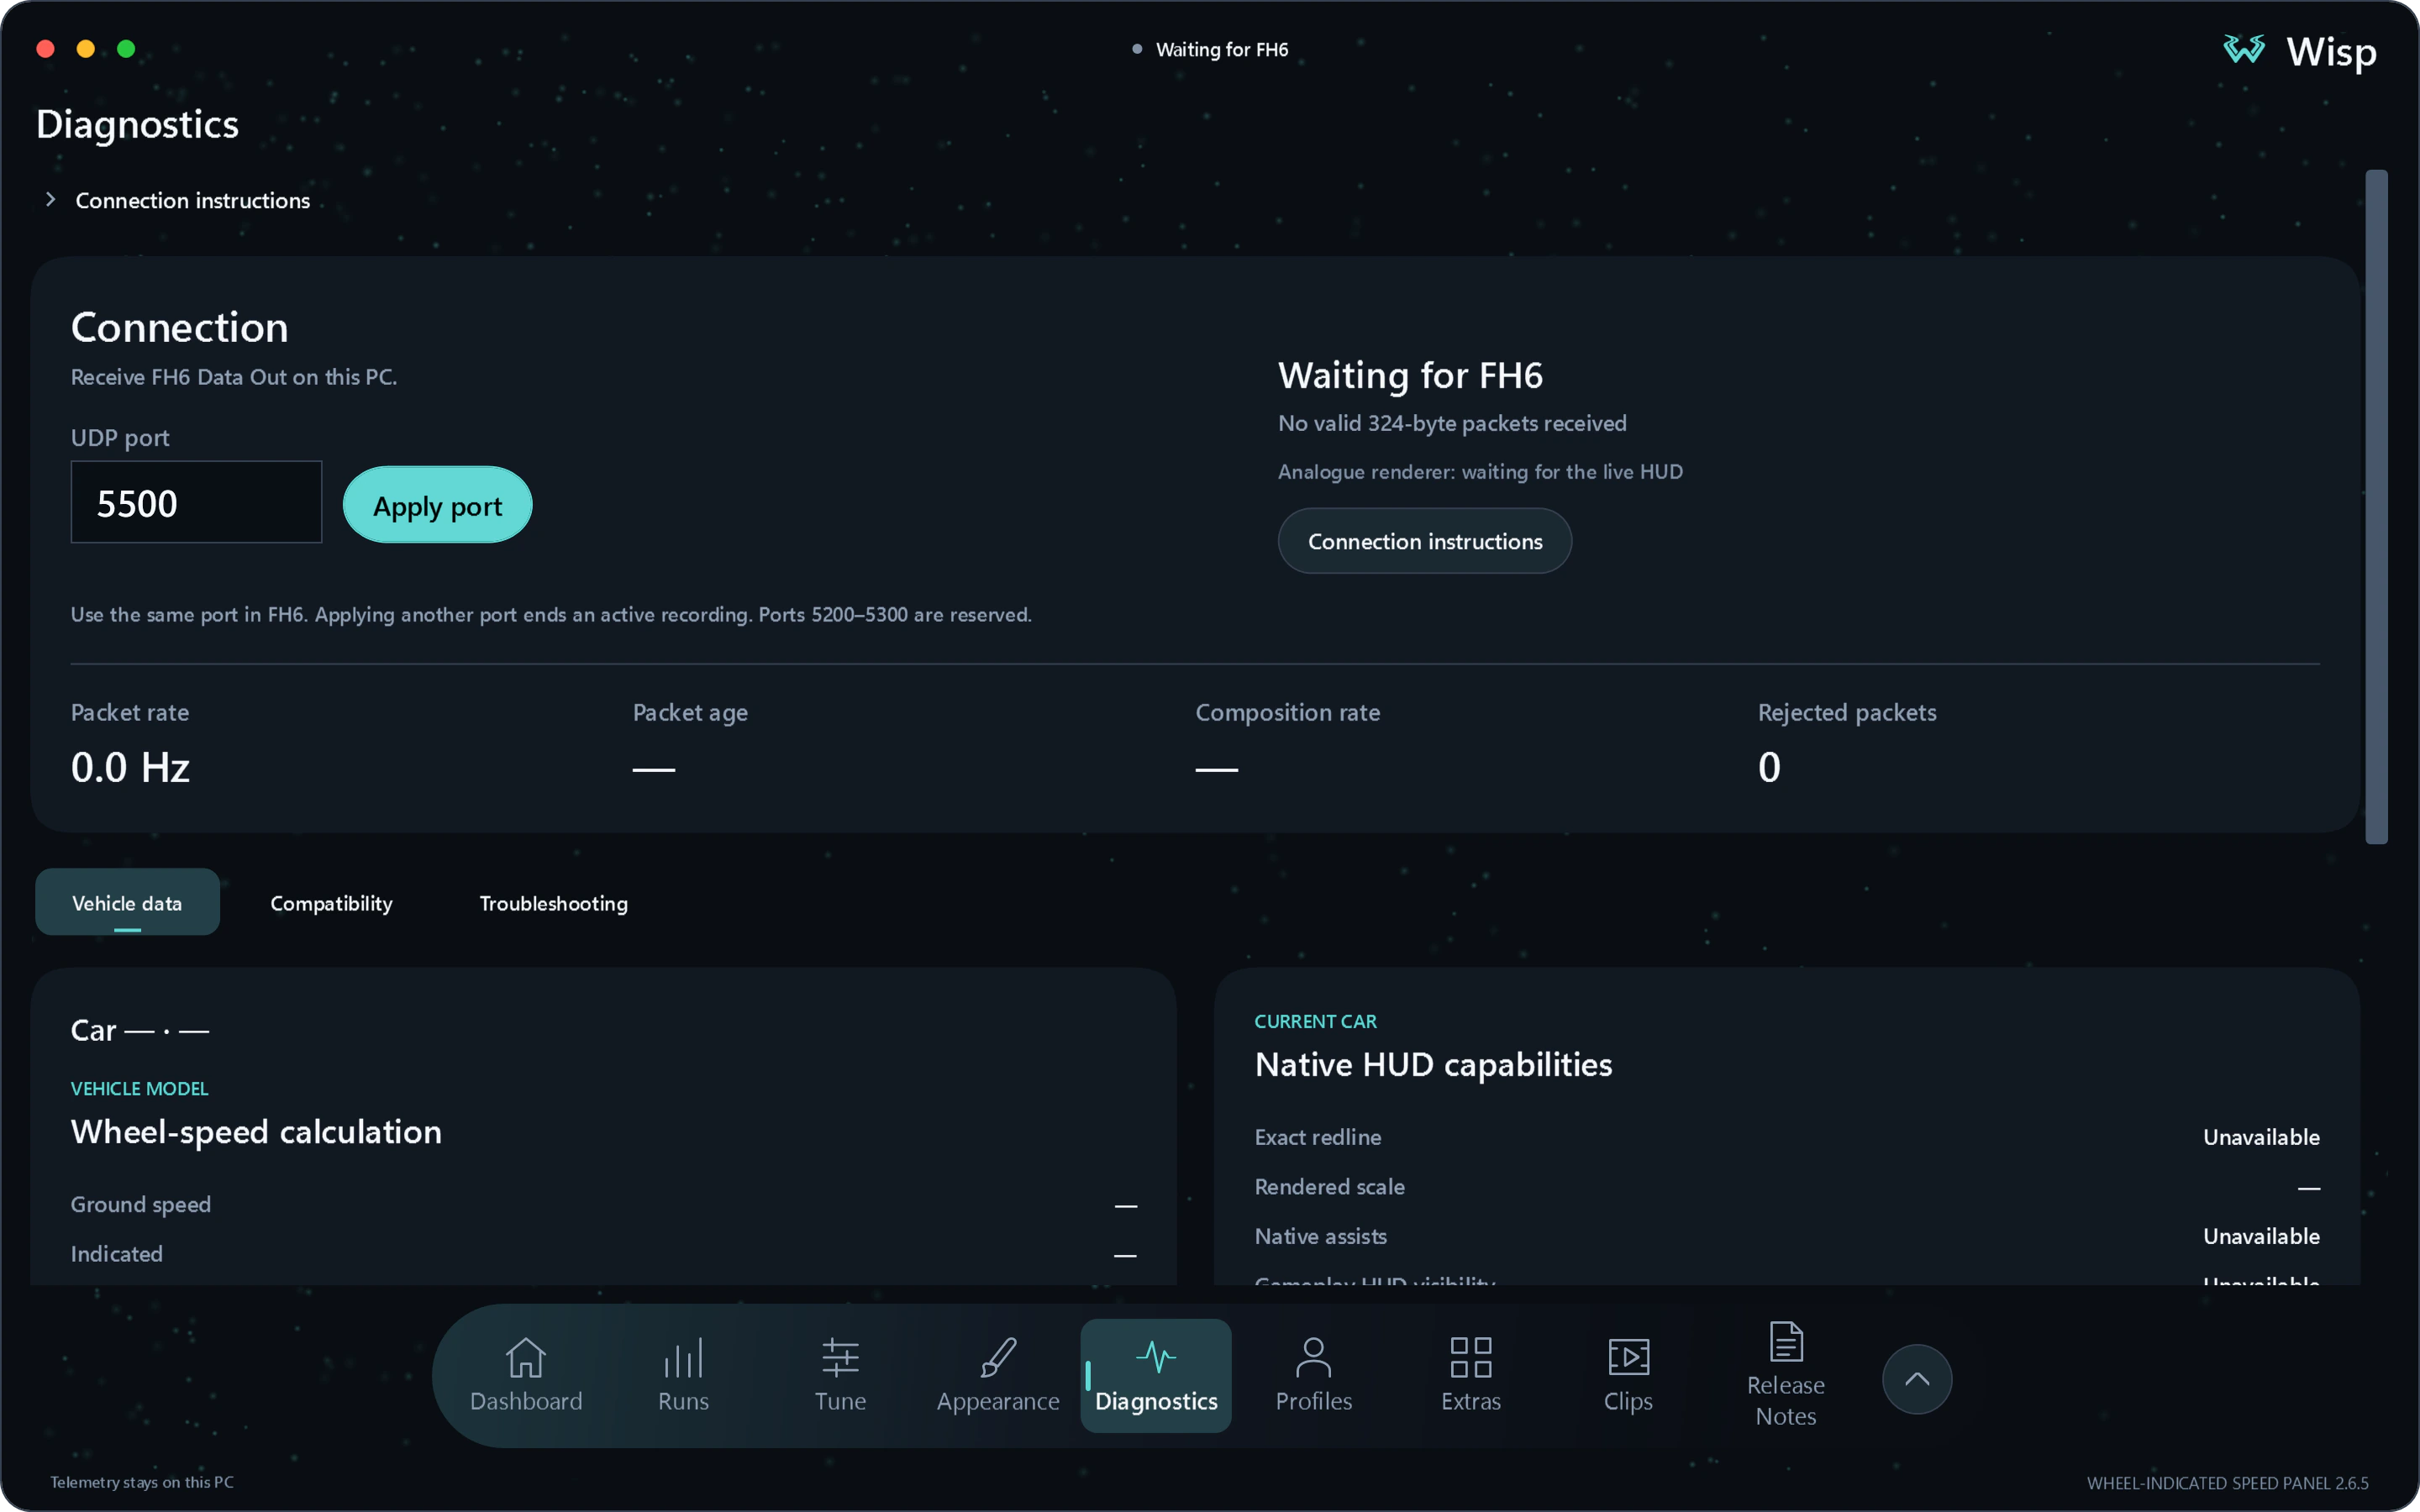Click the "CURRENT CAR" caption
Screen dimensions: 2420x1512
[x=1315, y=1021]
